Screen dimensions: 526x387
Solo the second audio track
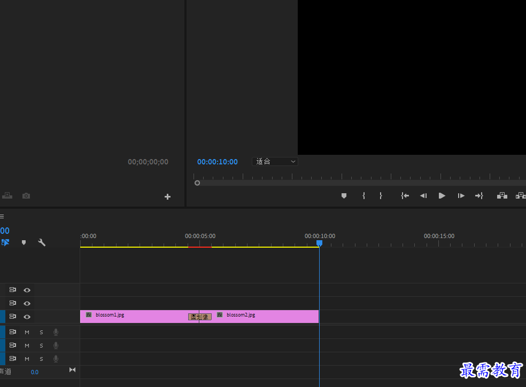coord(41,346)
